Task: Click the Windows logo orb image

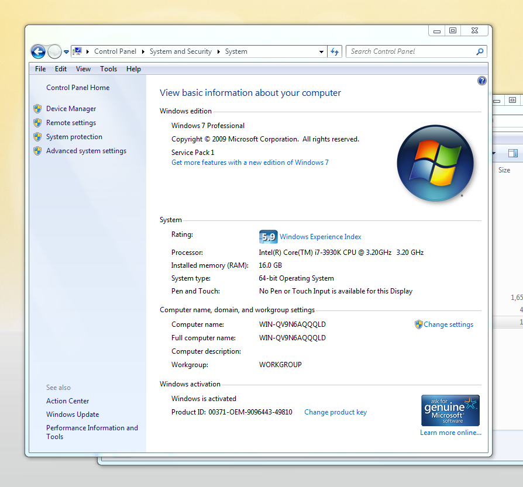Action: click(435, 163)
